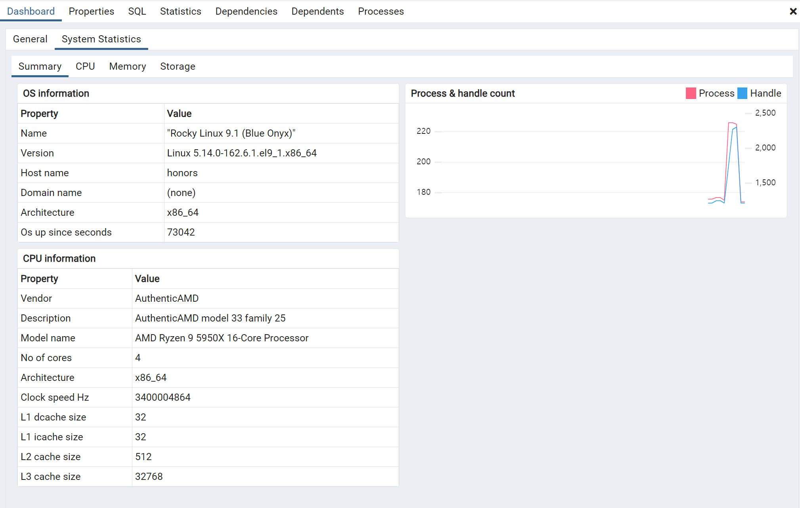The width and height of the screenshot is (800, 508).
Task: Select the Dashboard tab
Action: [31, 11]
